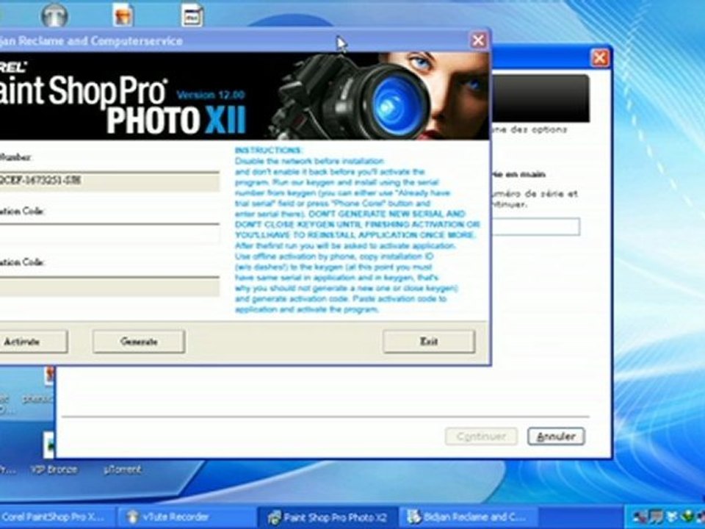Click the empty installation code field
This screenshot has width=705, height=529.
(109, 234)
